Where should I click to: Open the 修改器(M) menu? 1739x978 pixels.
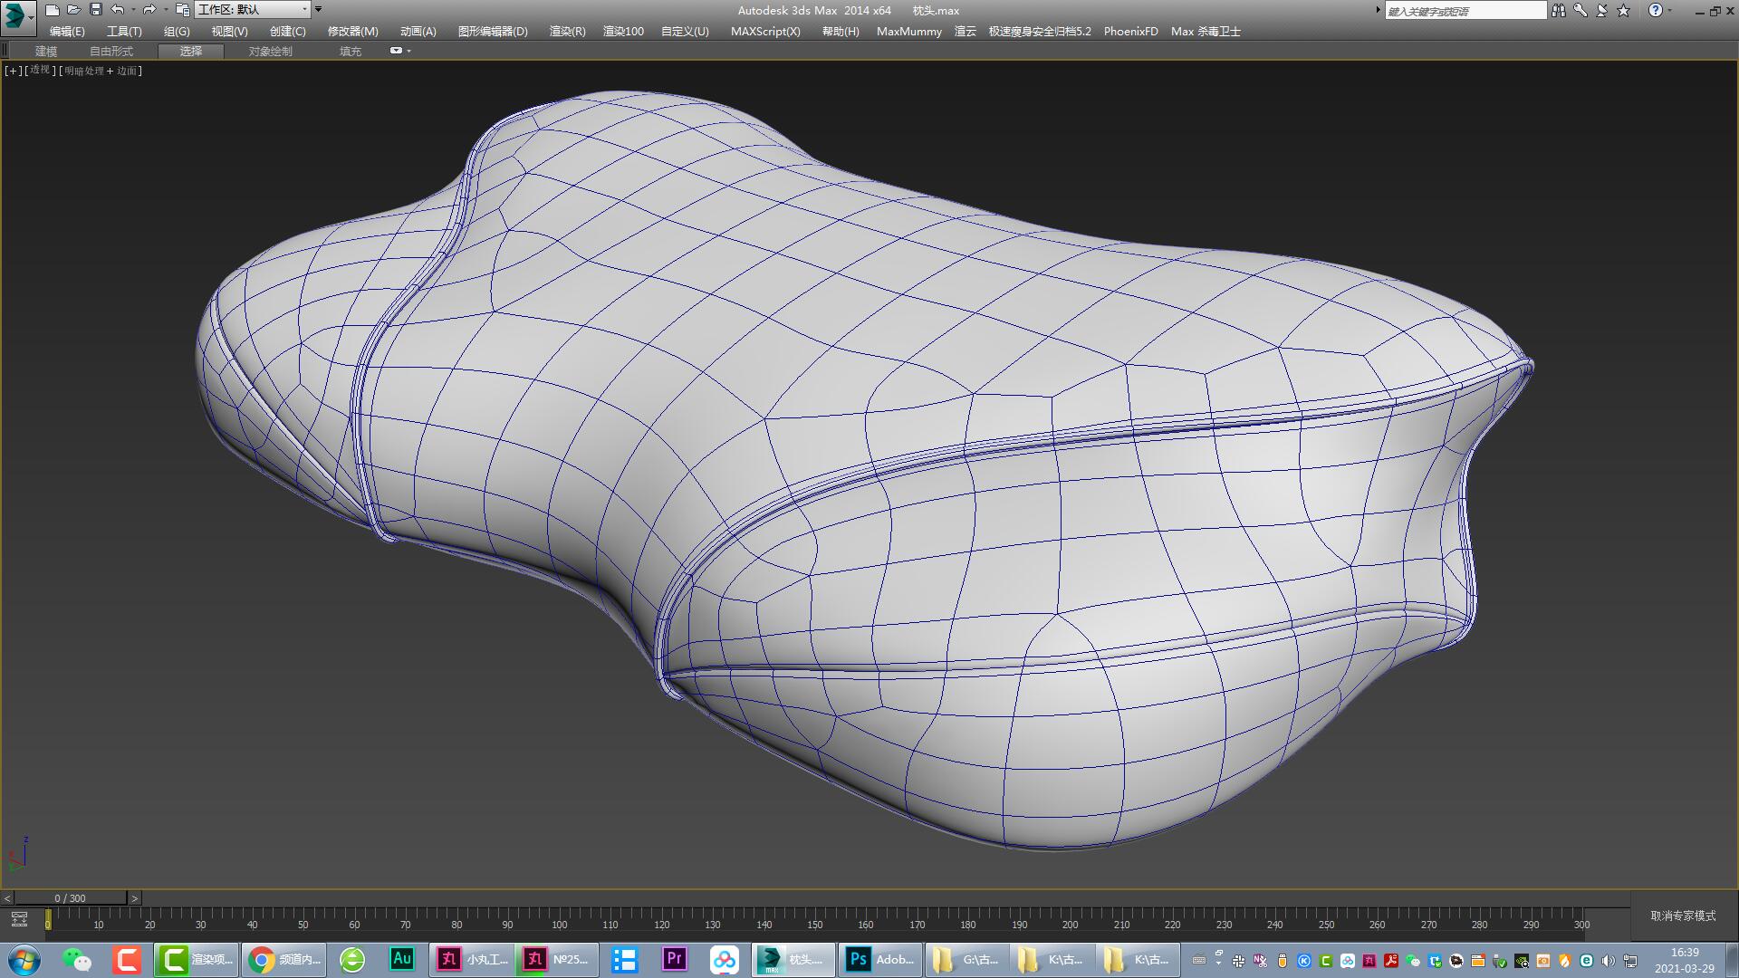tap(351, 31)
